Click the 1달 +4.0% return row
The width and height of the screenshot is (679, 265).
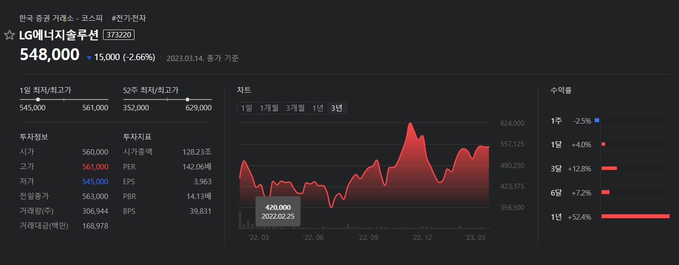(610, 144)
